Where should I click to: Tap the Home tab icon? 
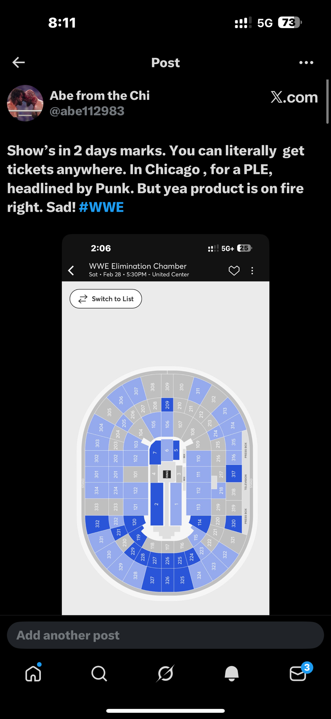pyautogui.click(x=33, y=673)
